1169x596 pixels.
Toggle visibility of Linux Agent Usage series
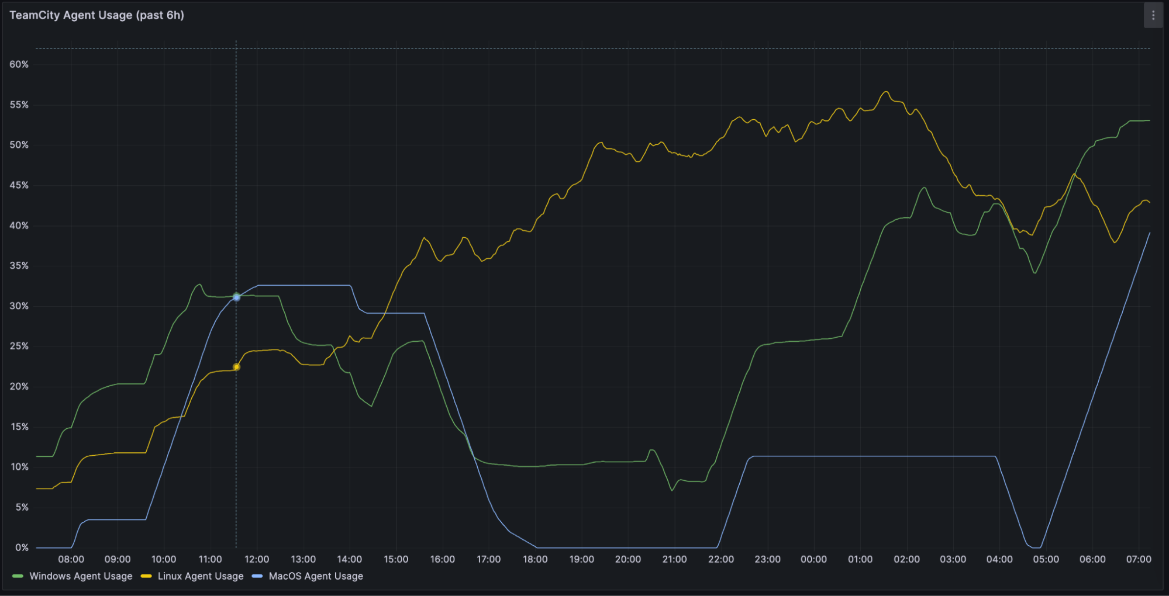(201, 576)
